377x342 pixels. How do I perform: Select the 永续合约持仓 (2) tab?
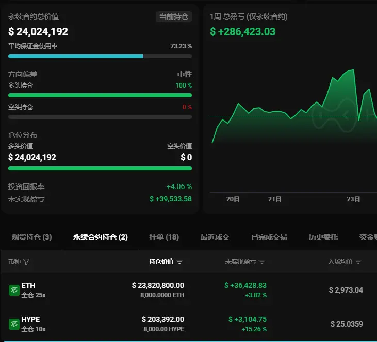pos(101,237)
